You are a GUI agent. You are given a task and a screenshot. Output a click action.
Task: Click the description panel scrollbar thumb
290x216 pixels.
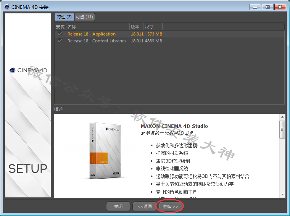pyautogui.click(x=282, y=129)
